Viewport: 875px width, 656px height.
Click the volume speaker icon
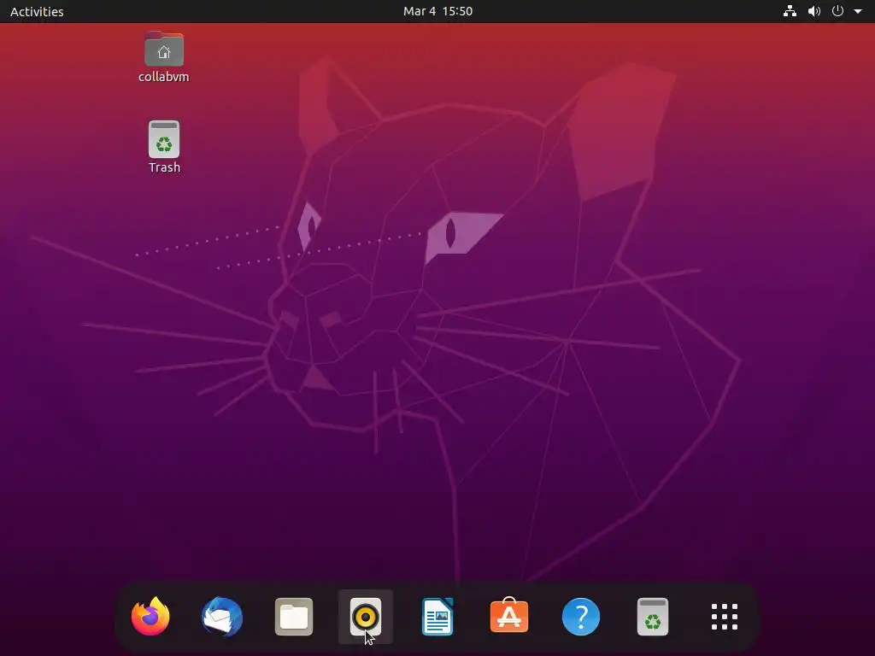click(x=814, y=11)
